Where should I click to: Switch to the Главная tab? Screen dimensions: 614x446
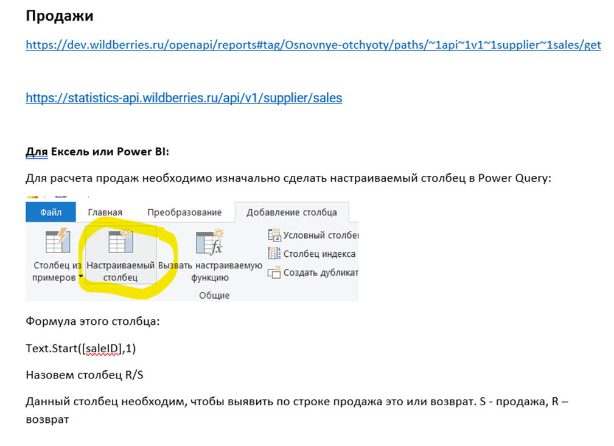(x=105, y=212)
